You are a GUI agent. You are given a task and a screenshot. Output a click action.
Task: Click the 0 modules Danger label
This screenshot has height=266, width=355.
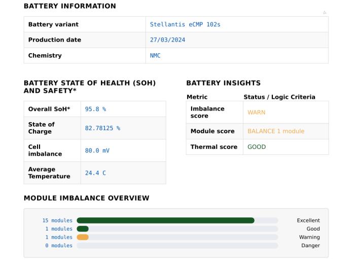coord(59,245)
